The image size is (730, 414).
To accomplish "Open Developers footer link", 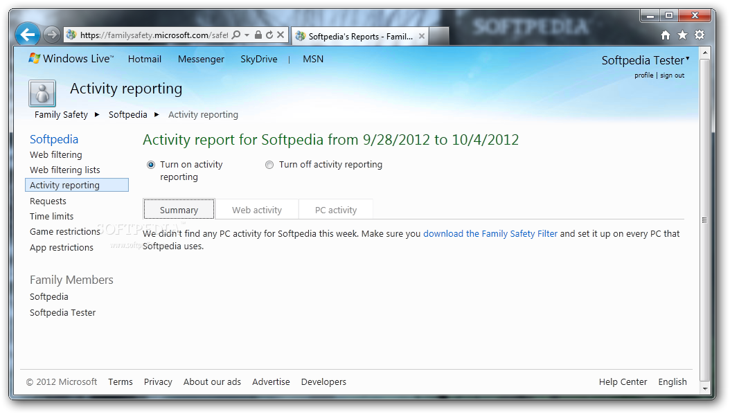I will pos(323,382).
